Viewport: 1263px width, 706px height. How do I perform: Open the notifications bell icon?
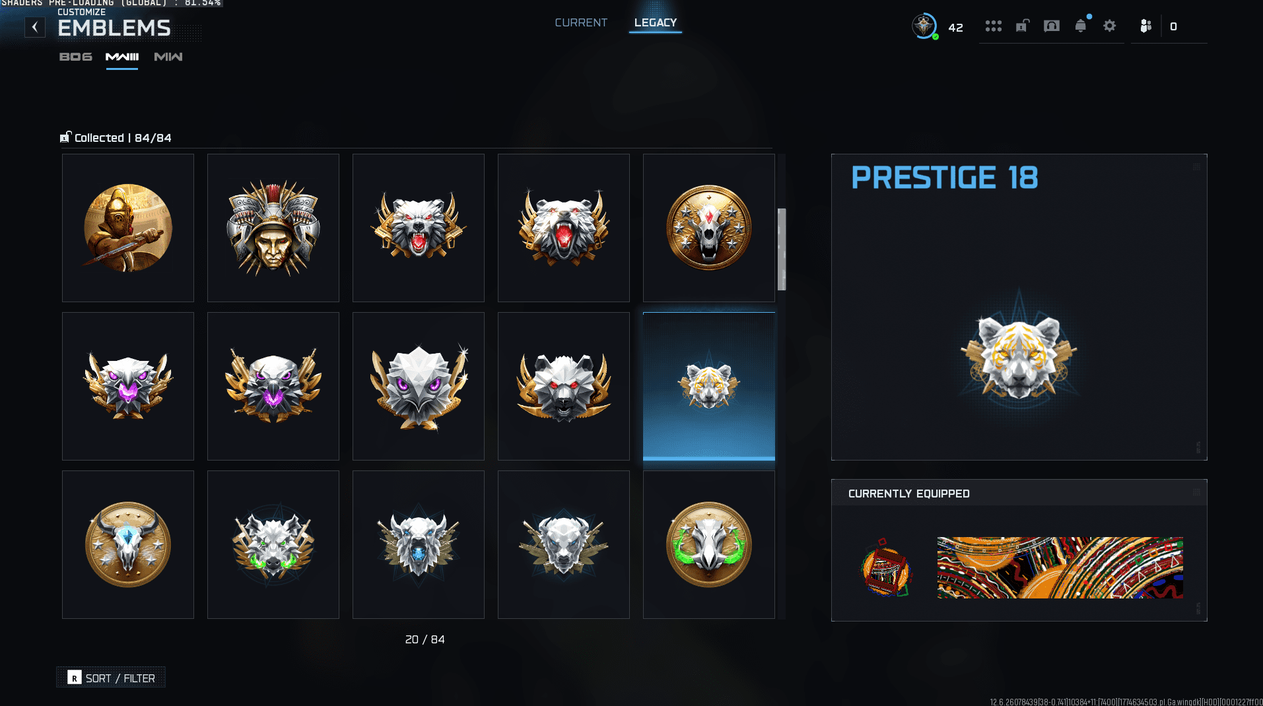pyautogui.click(x=1081, y=26)
